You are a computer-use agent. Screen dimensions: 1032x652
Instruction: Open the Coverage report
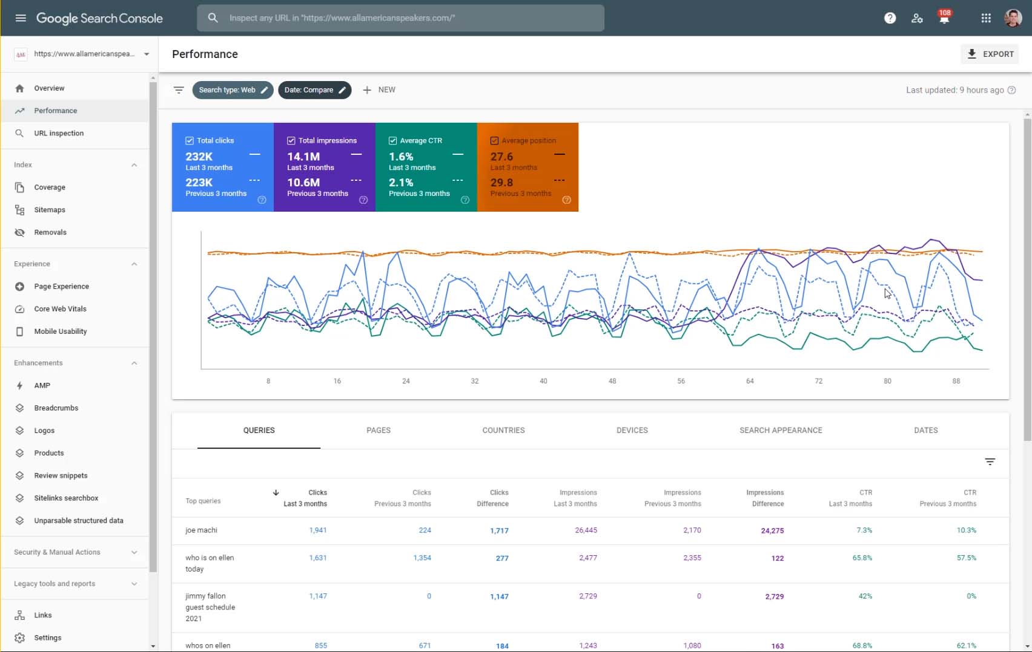click(x=74, y=187)
